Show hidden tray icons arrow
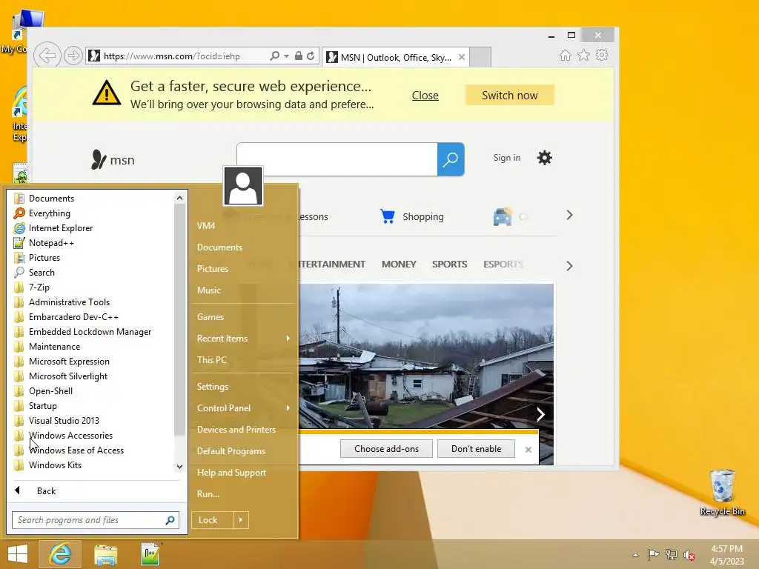 [x=635, y=555]
